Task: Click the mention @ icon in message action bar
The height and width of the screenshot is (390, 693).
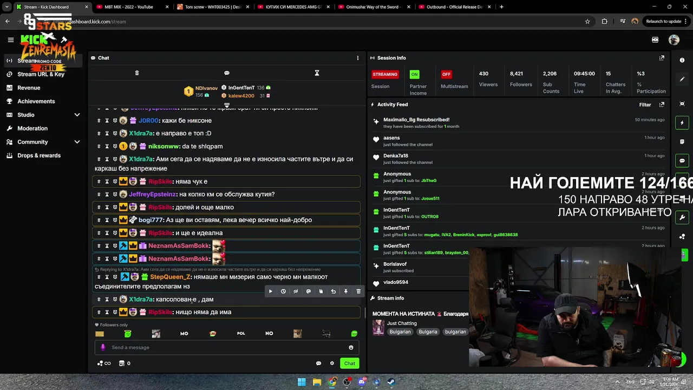Action: tap(308, 291)
